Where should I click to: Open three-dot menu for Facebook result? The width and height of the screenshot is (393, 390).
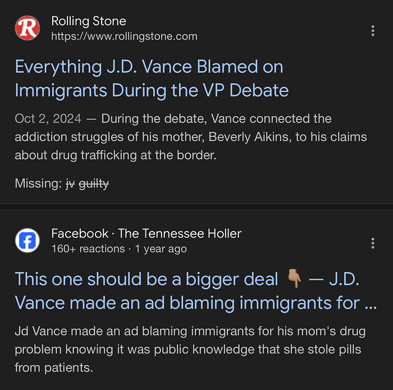coord(373,243)
